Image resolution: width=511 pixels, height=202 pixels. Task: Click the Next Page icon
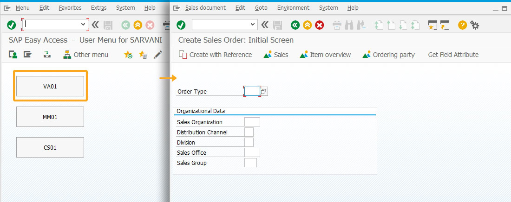click(403, 25)
